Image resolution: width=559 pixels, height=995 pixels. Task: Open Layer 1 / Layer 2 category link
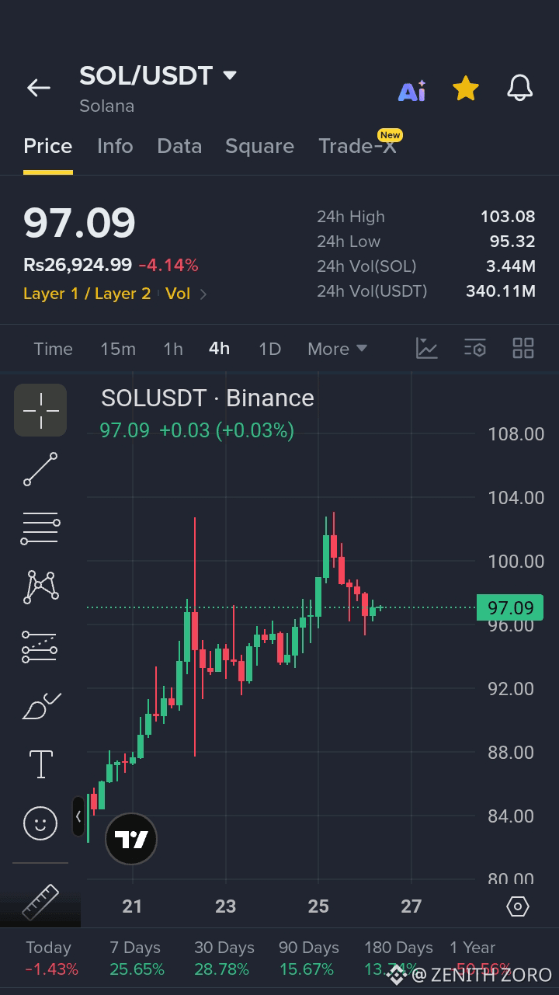(87, 294)
